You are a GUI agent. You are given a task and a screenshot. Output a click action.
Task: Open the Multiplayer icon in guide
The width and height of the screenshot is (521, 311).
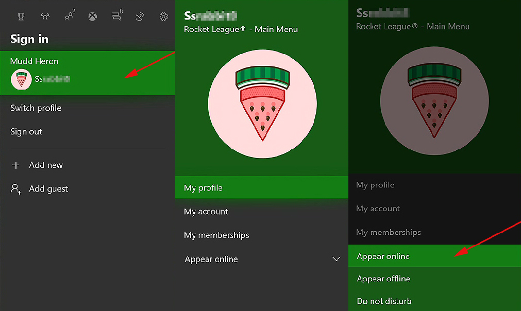(x=45, y=16)
